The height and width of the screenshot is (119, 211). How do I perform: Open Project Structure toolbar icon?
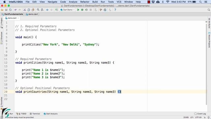(x=105, y=10)
